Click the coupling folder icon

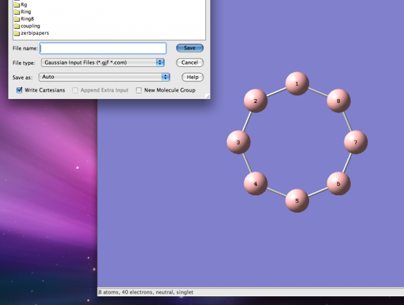click(x=17, y=26)
